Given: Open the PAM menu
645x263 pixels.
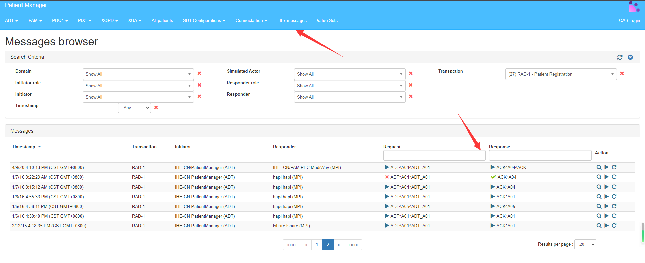Looking at the screenshot, I should point(35,21).
